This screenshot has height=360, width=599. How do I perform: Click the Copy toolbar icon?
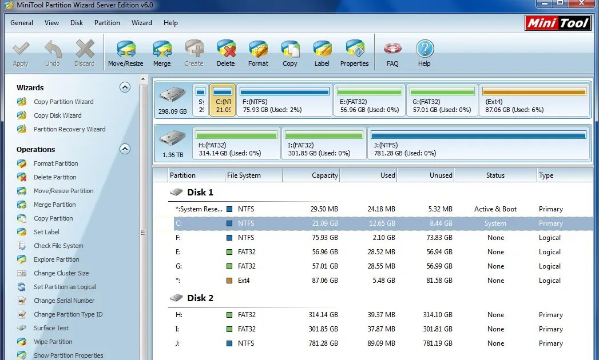(x=290, y=49)
